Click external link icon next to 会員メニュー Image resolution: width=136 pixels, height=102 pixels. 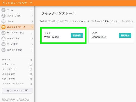(31, 64)
